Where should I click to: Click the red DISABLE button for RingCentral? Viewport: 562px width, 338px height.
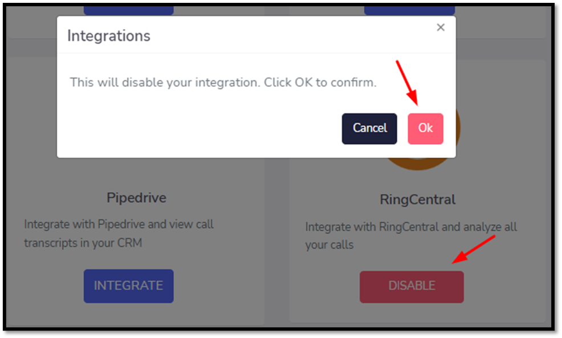412,287
